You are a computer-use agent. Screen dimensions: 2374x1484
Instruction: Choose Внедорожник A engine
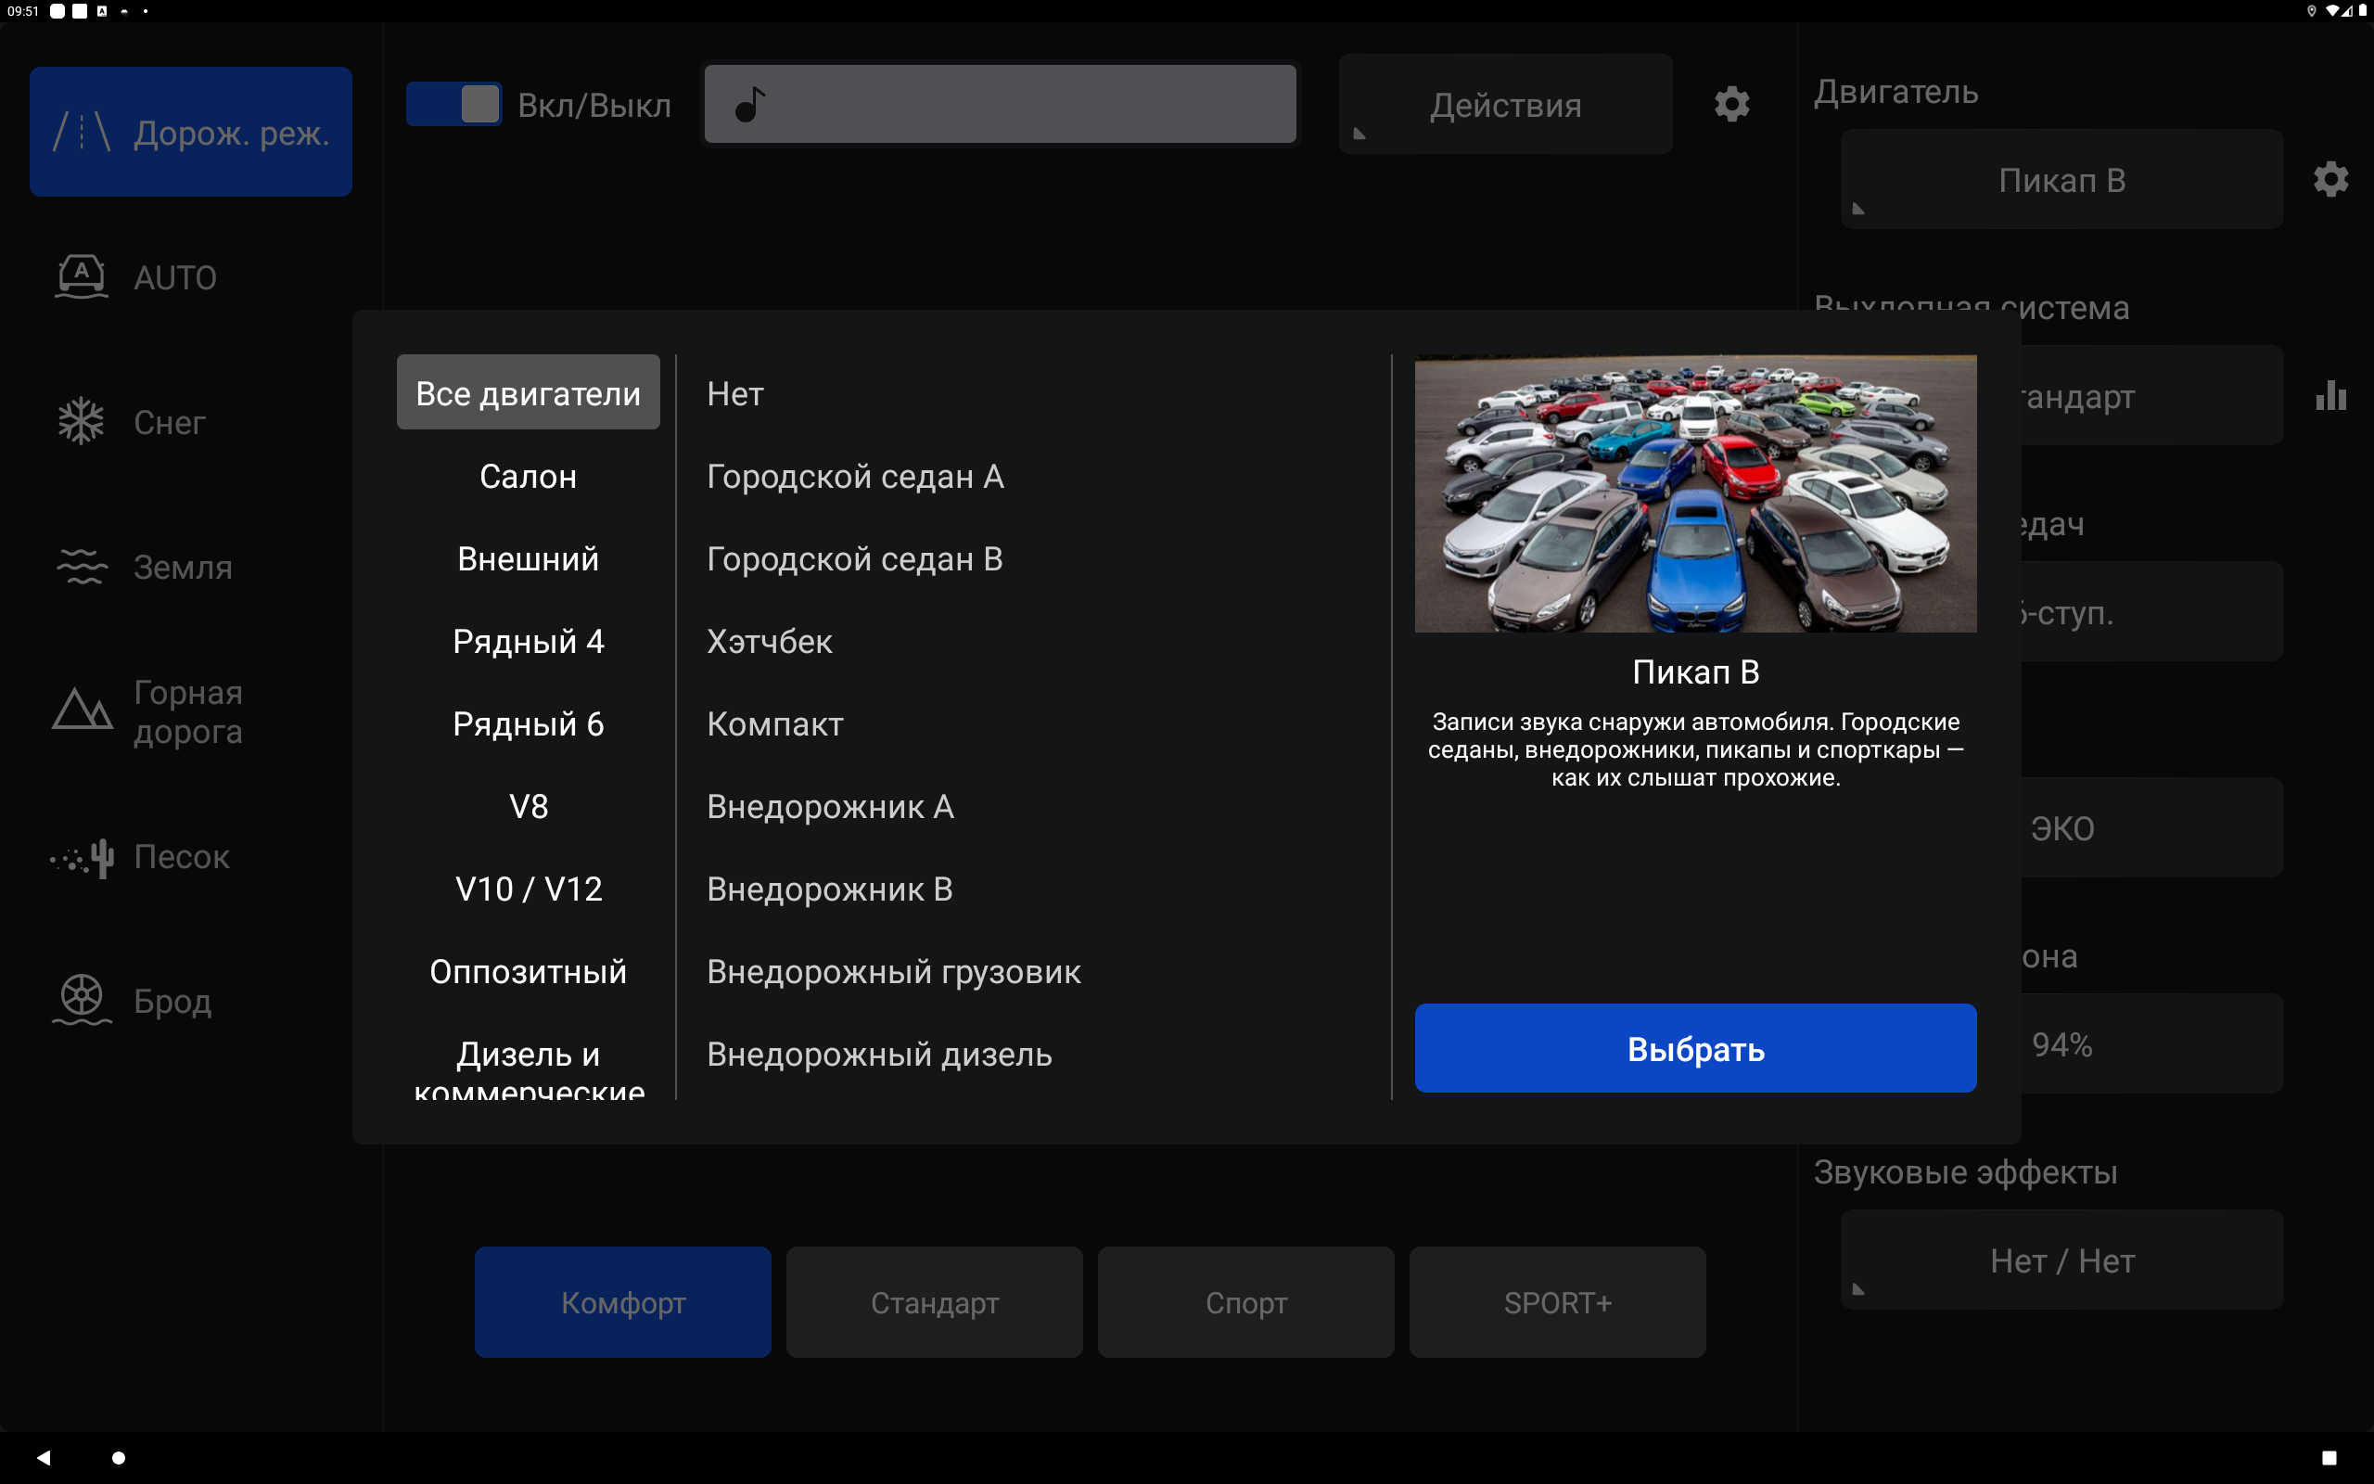1036,806
